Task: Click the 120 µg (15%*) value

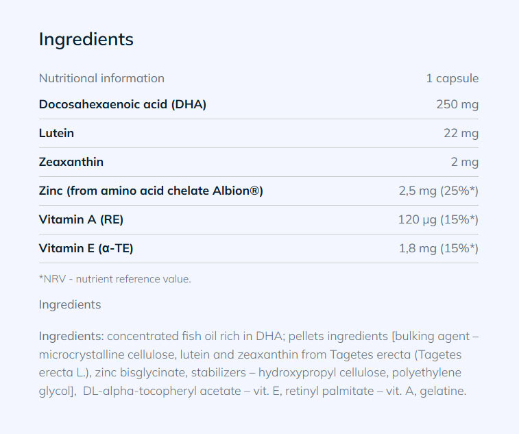Action: 438,219
